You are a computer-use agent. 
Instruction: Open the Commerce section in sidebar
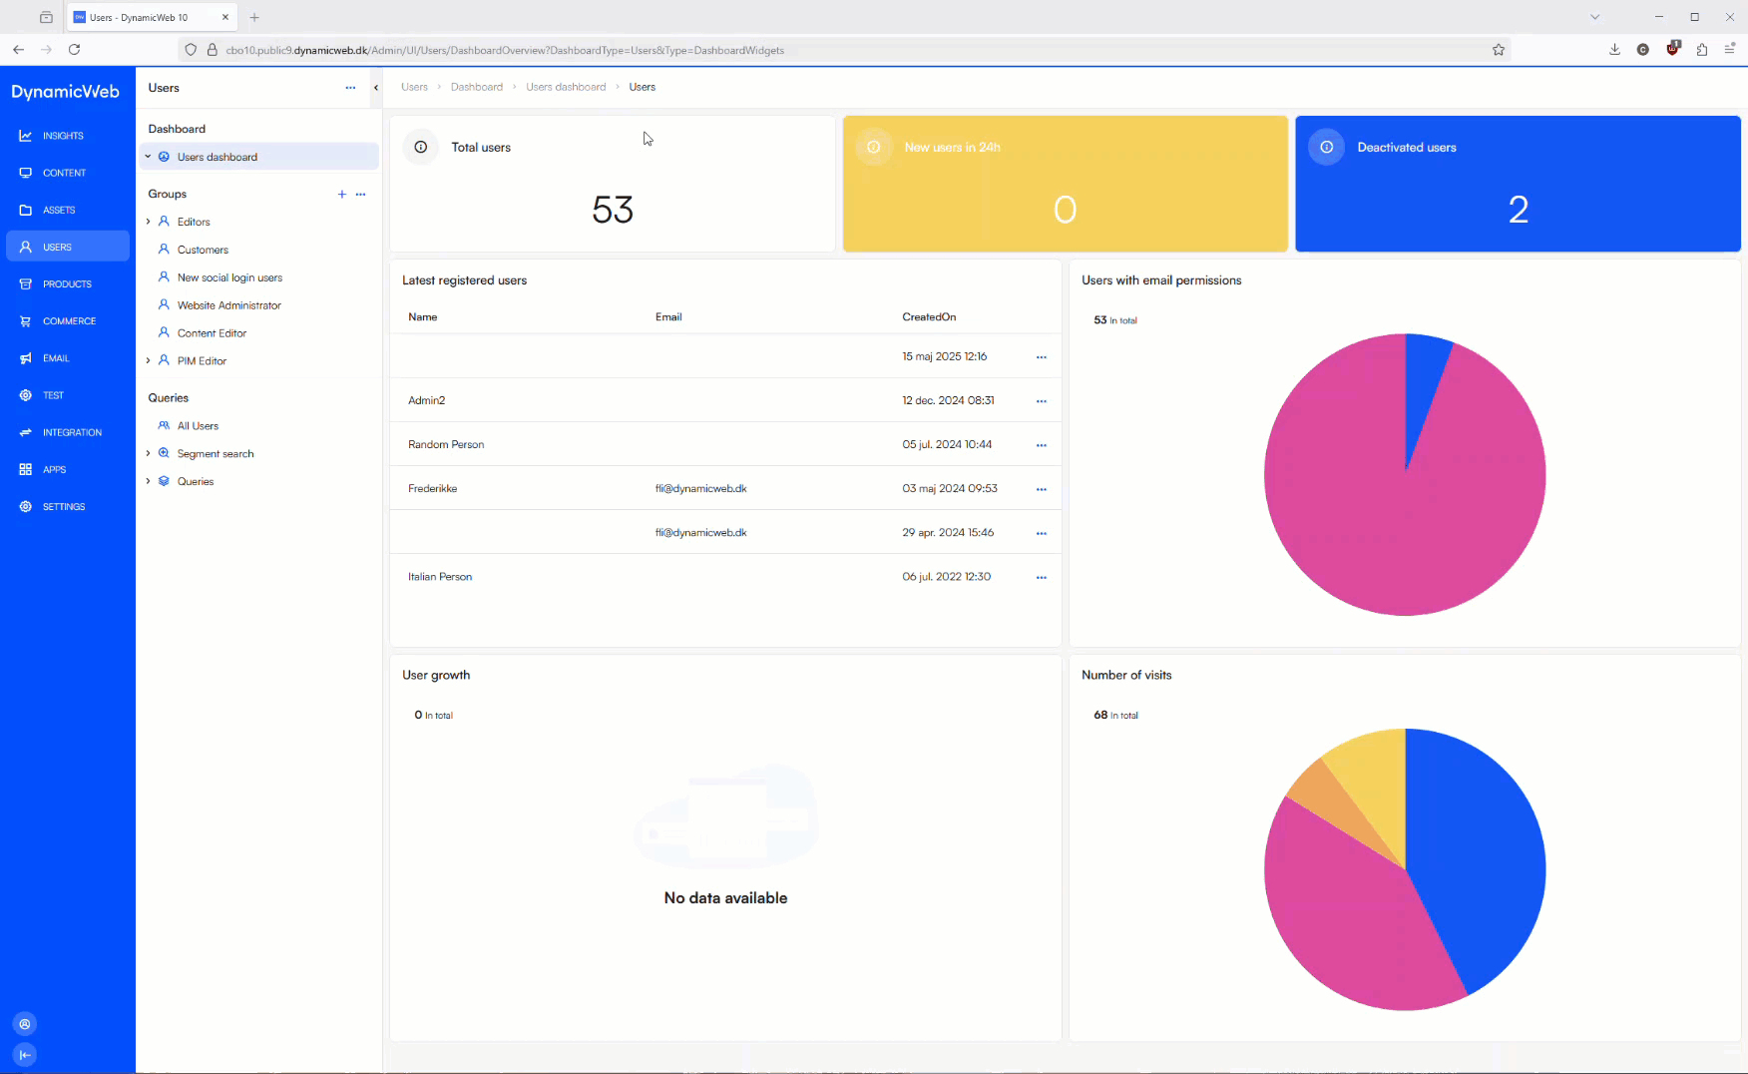click(69, 320)
